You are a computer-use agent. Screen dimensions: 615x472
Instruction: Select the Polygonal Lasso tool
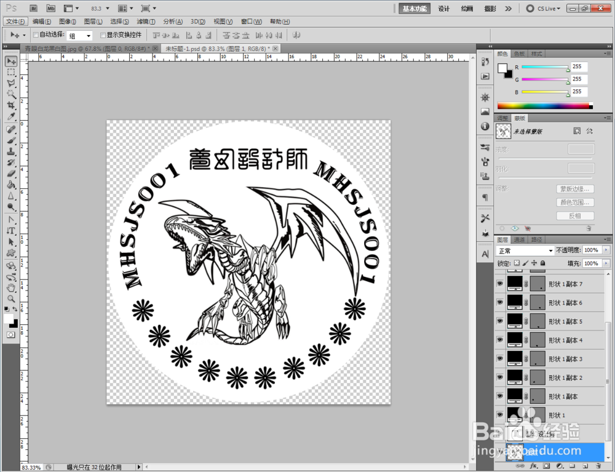pyautogui.click(x=11, y=83)
